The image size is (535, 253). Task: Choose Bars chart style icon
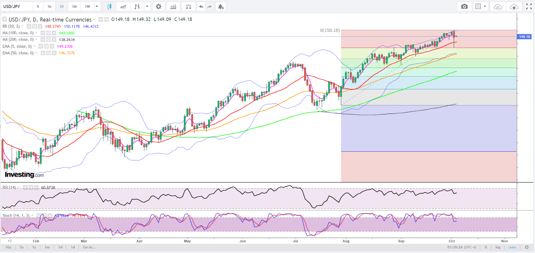pyautogui.click(x=137, y=6)
